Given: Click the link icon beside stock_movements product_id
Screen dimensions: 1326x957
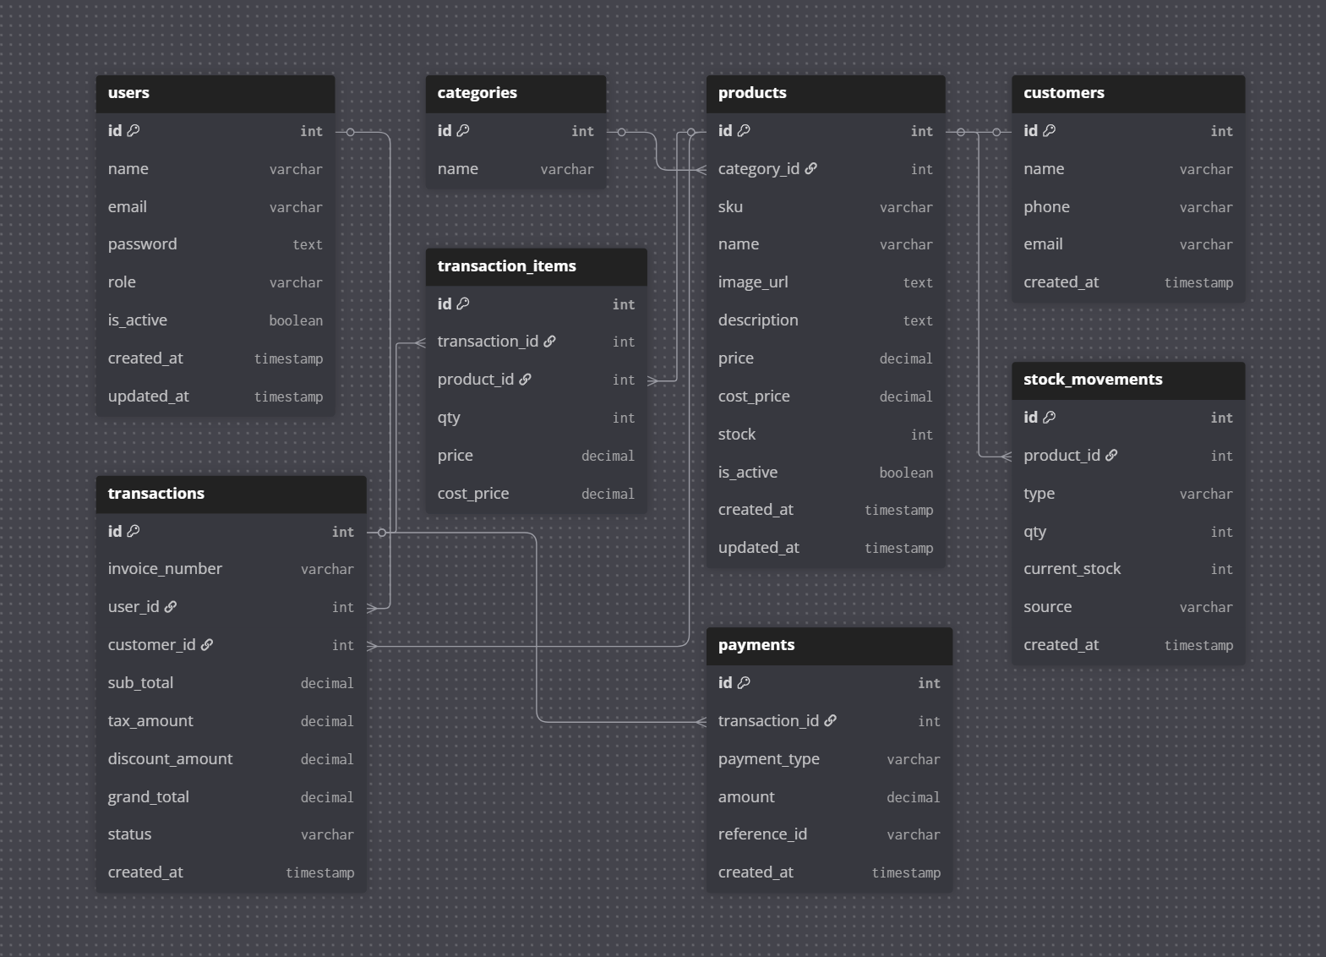Looking at the screenshot, I should click(1112, 456).
